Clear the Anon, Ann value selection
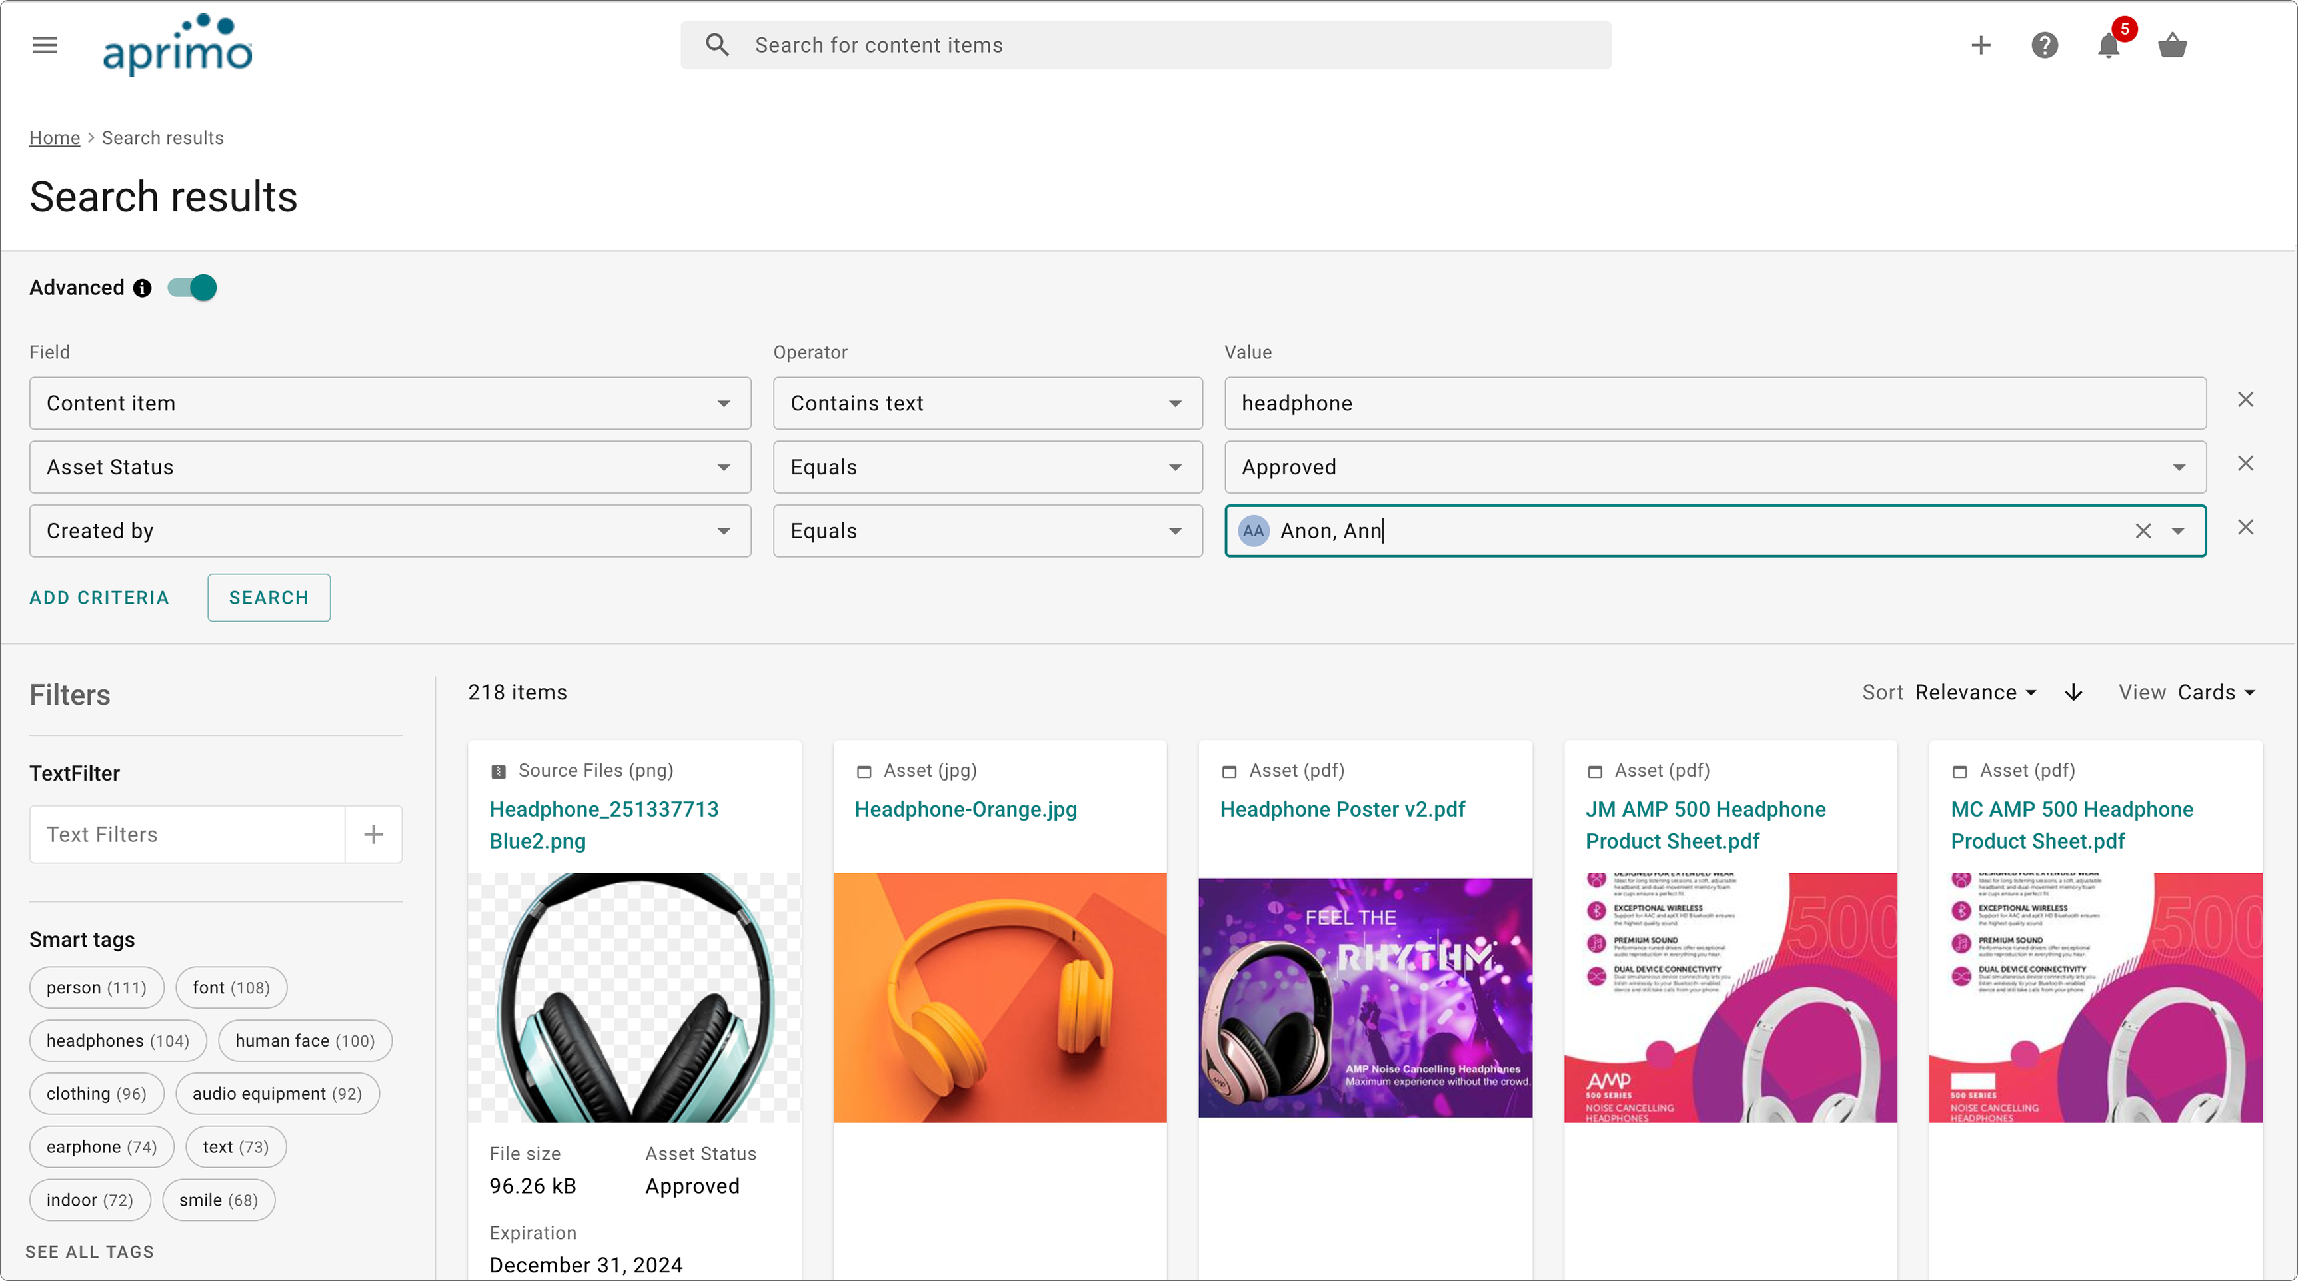Screen dimensions: 2298x1281 (x=2145, y=530)
